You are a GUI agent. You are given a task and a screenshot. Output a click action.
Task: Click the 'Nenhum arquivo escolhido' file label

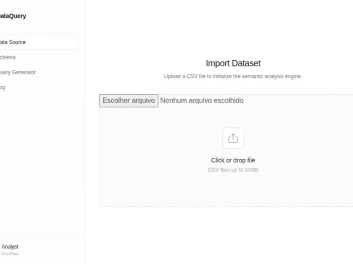click(x=202, y=101)
